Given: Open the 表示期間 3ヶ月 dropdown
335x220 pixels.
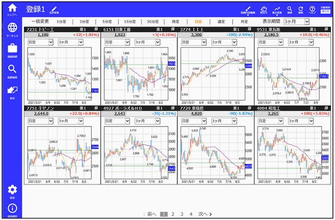Looking at the screenshot, I should coord(296,21).
